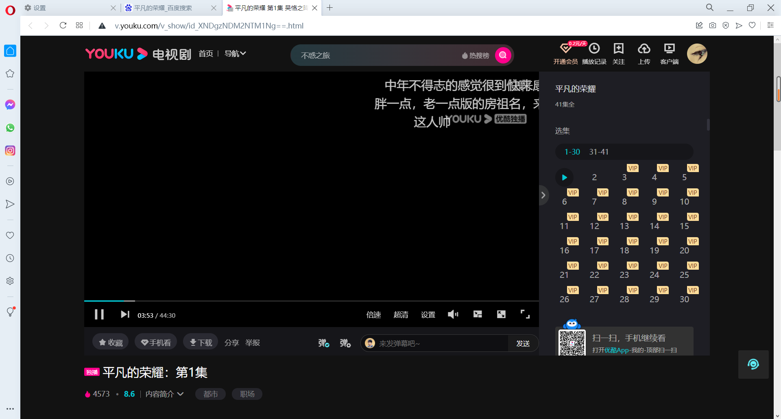781x419 pixels.
Task: Click 收藏 to favorite the show
Action: coord(111,343)
